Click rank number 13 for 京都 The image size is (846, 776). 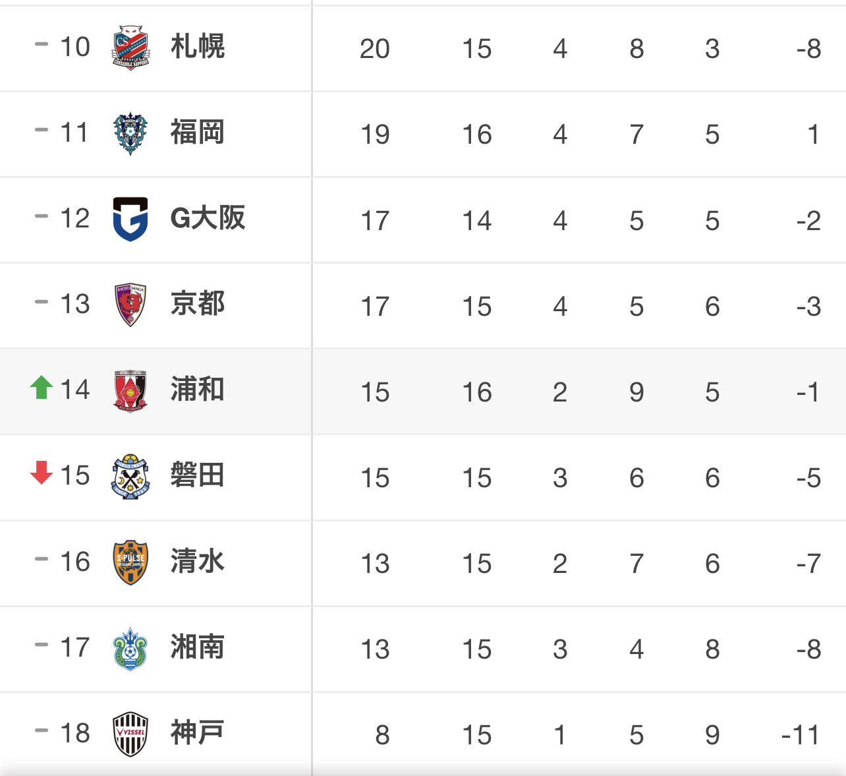point(75,304)
